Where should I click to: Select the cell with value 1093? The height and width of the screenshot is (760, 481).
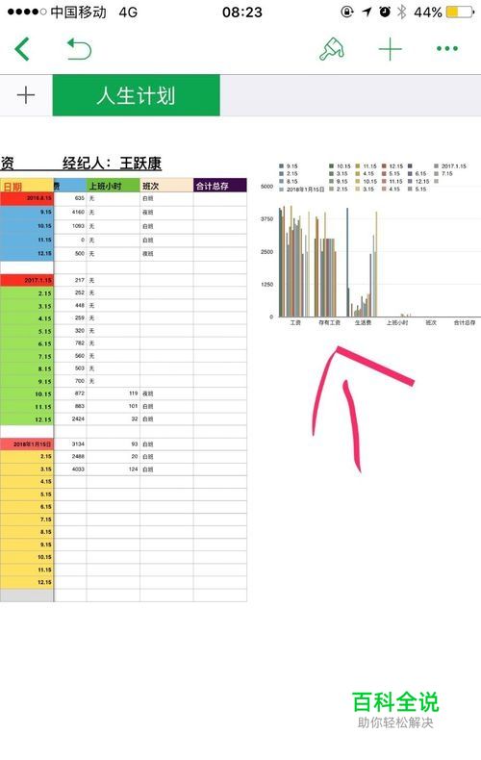pyautogui.click(x=70, y=226)
